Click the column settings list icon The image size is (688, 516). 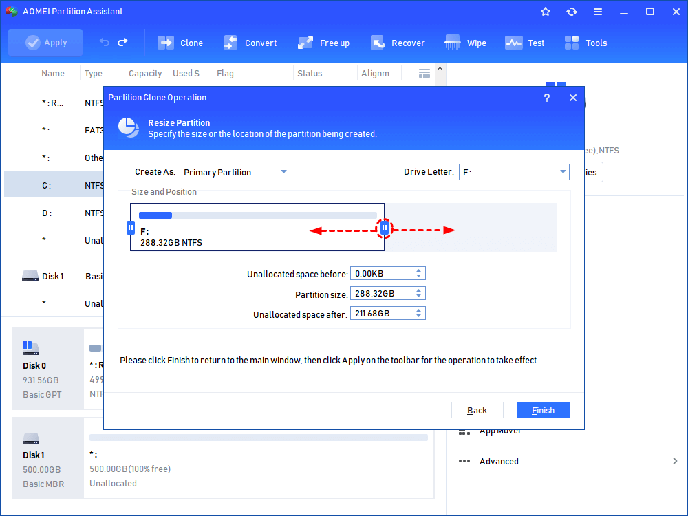pyautogui.click(x=424, y=74)
